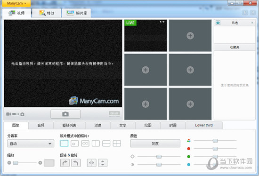259x176 pixels.
Task: Open the 文字 tab
Action: (123, 125)
